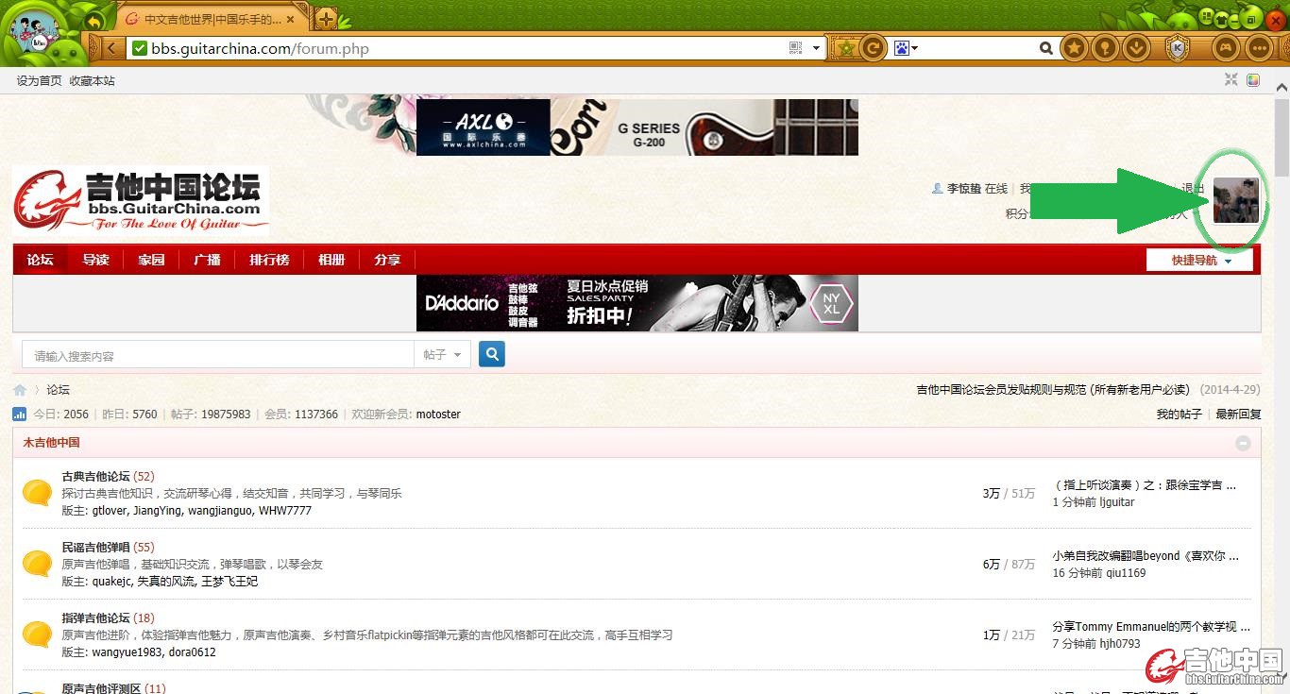Select the 排行榜 navigation tab
This screenshot has width=1290, height=694.
tap(269, 260)
